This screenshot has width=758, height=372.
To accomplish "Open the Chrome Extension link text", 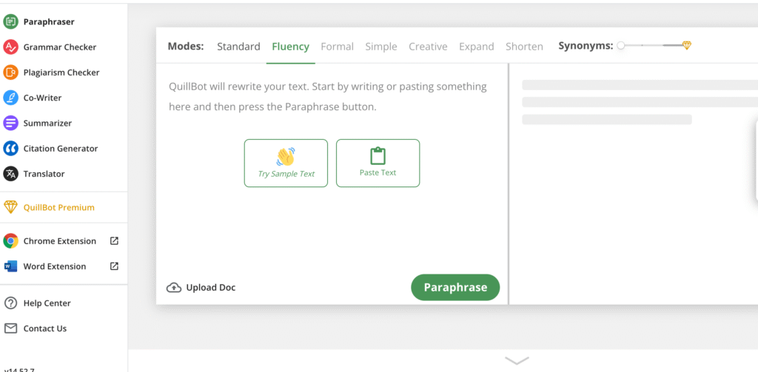I will (59, 241).
